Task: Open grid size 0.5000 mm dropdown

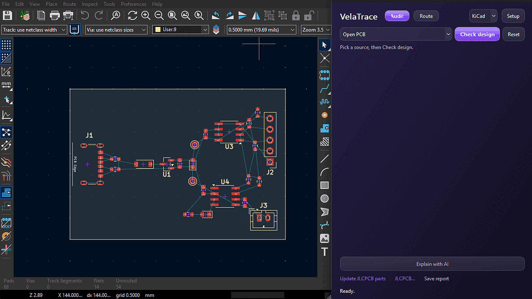Action: (x=261, y=30)
